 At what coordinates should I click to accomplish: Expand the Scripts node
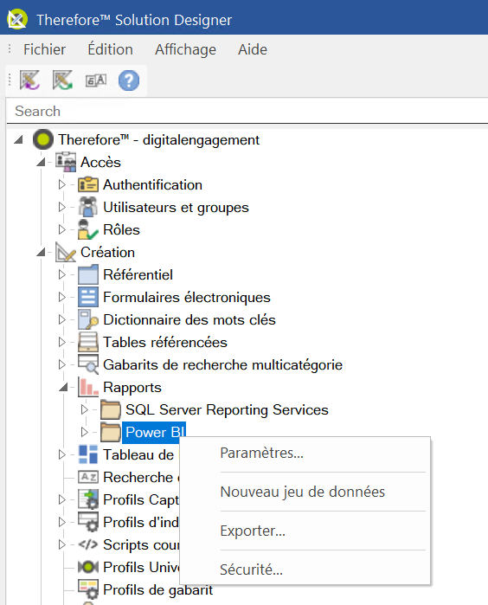coord(61,544)
